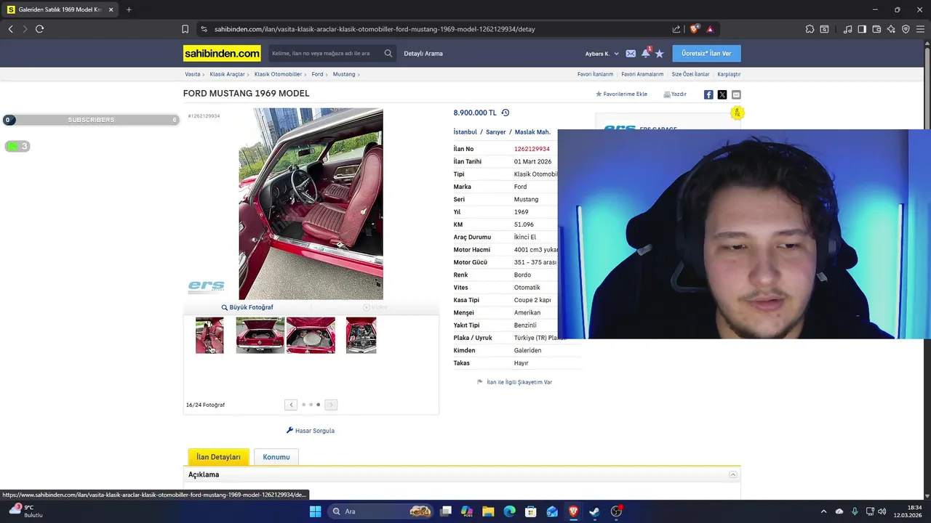
Task: Open the browser hamburger menu
Action: 921,29
